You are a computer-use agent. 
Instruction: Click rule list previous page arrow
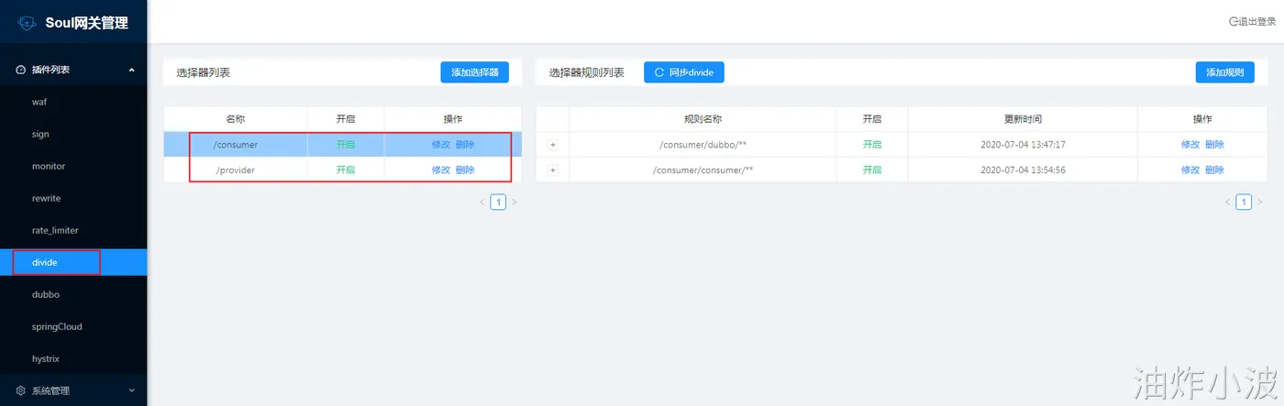[1228, 202]
